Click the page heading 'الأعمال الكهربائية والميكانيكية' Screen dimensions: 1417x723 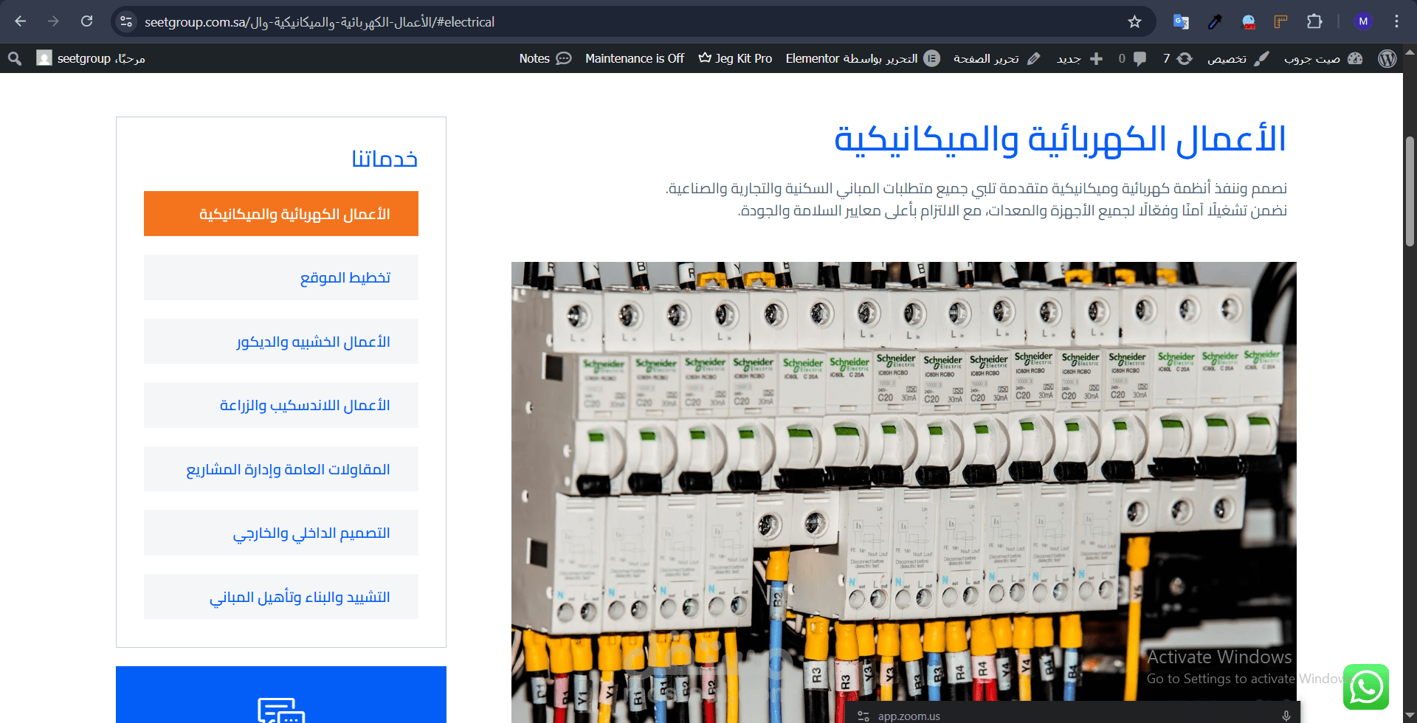click(x=1060, y=140)
